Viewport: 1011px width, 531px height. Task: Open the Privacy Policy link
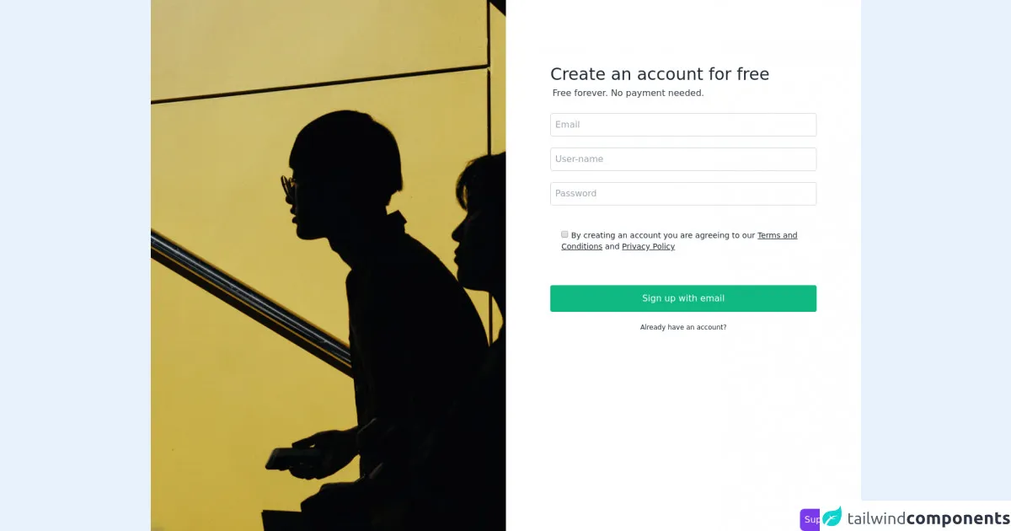pos(648,247)
